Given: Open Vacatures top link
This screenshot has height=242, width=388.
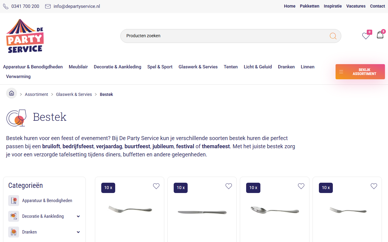Looking at the screenshot, I should click(x=356, y=6).
